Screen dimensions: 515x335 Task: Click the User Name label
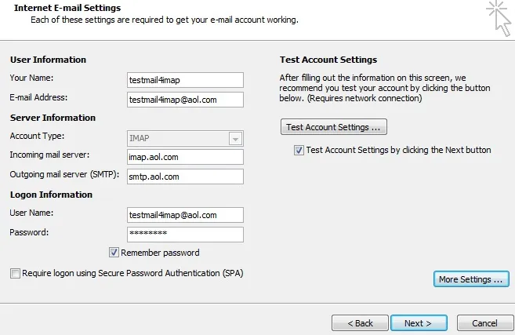point(31,213)
